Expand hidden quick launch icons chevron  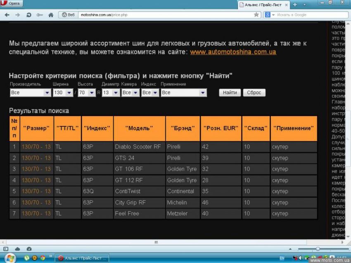(x=50, y=256)
